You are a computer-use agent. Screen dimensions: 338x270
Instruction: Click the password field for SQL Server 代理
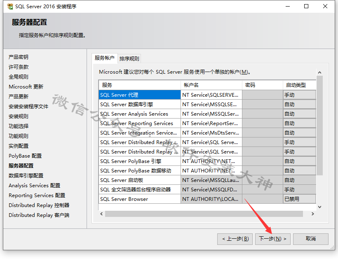[x=263, y=95]
